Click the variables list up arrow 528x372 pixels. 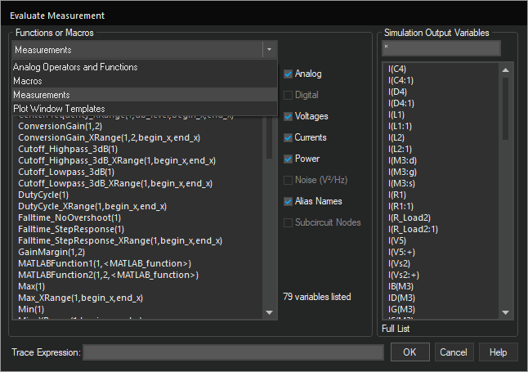[505, 70]
